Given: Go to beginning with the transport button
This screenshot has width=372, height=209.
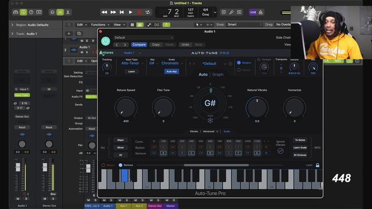Looking at the screenshot, I should (121, 12).
